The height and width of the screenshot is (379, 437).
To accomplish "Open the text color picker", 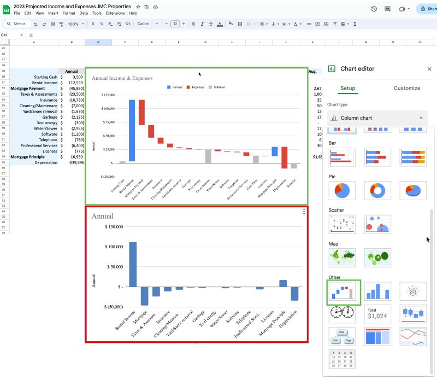I will [220, 24].
